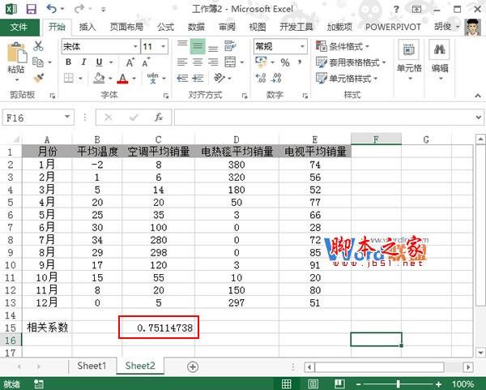Click the Undo arrow icon
This screenshot has width=486, height=390.
(52, 9)
